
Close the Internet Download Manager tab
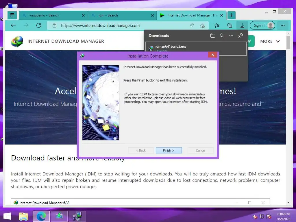tap(222, 16)
